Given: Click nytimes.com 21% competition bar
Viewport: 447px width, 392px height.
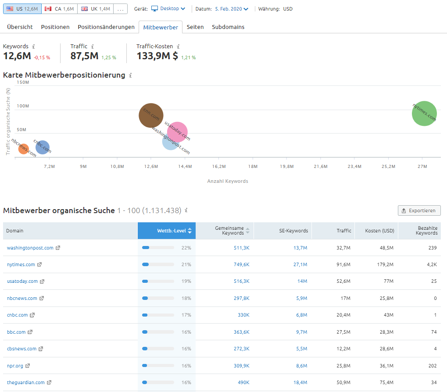Looking at the screenshot, I should coord(158,264).
